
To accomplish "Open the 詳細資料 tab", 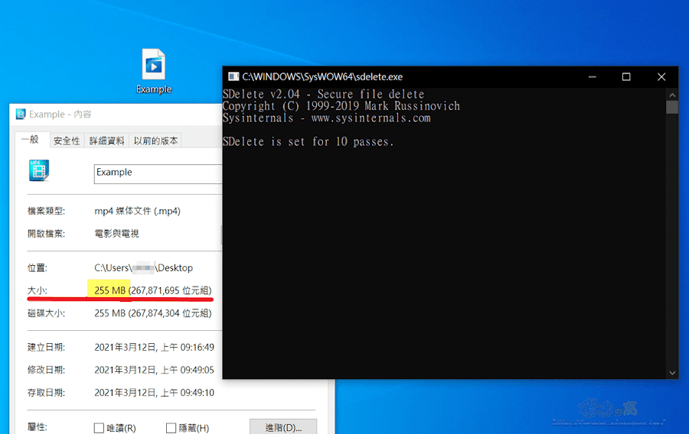I will 106,141.
